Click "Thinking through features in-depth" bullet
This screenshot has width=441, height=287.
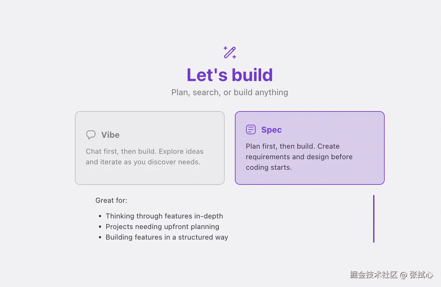pyautogui.click(x=164, y=216)
